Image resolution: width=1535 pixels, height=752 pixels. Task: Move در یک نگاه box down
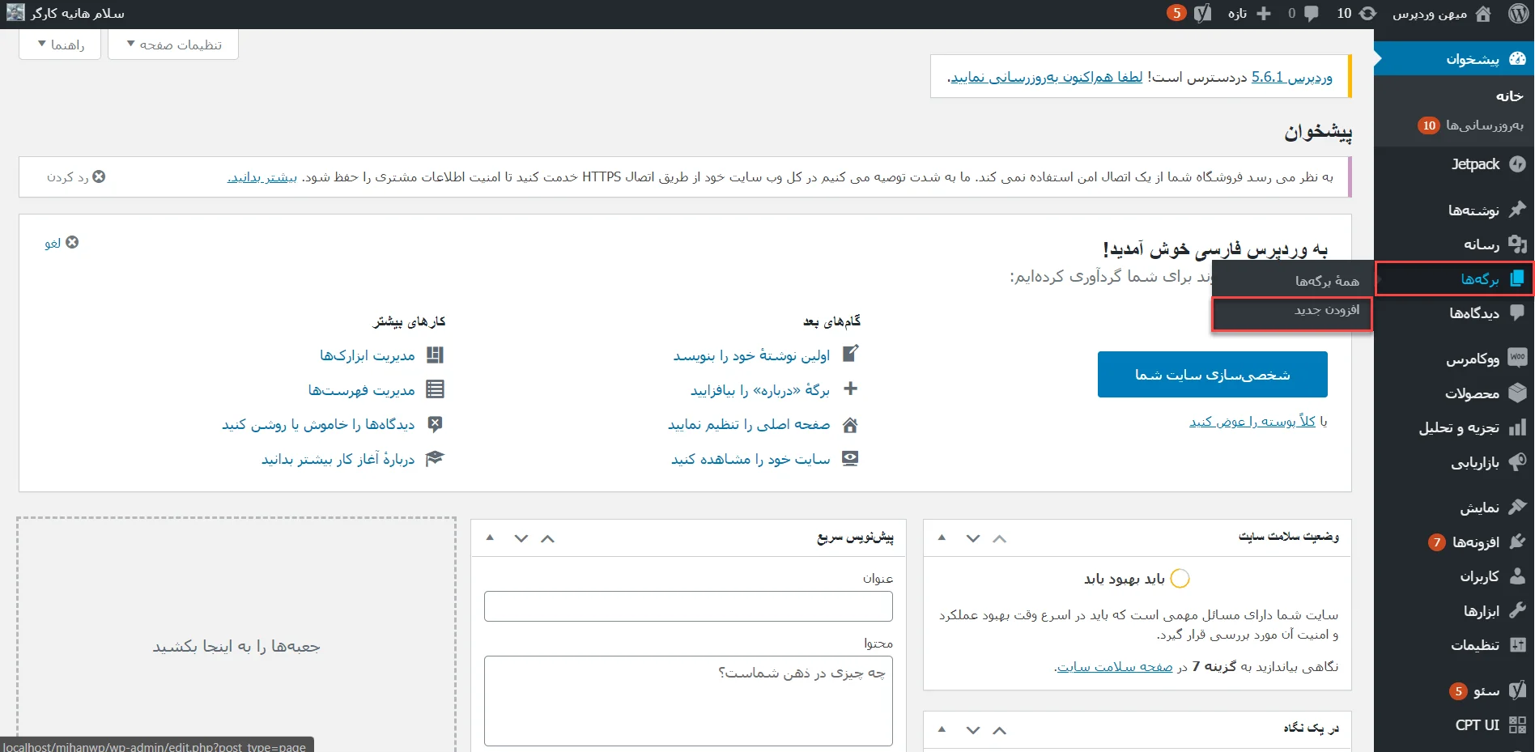pos(973,730)
